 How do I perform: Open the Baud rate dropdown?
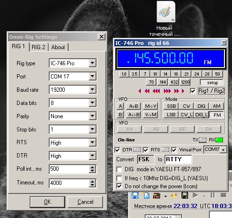point(93,89)
